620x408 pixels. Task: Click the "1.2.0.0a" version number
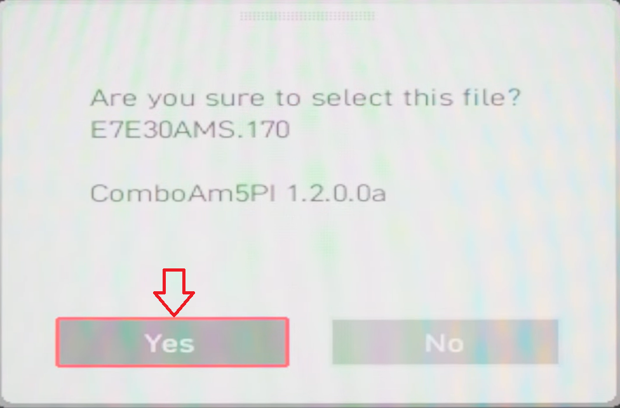coord(335,194)
